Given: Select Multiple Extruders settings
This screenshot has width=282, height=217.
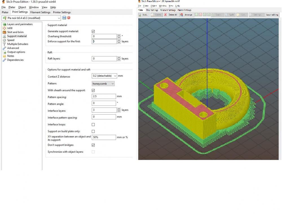Looking at the screenshot, I should pyautogui.click(x=17, y=44).
